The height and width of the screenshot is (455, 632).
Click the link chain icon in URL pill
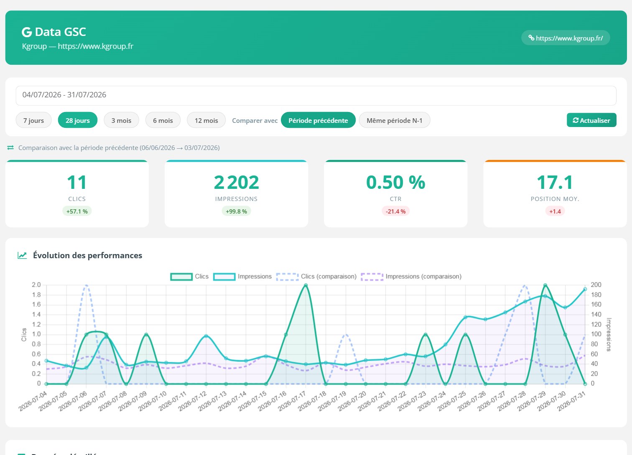click(x=531, y=38)
